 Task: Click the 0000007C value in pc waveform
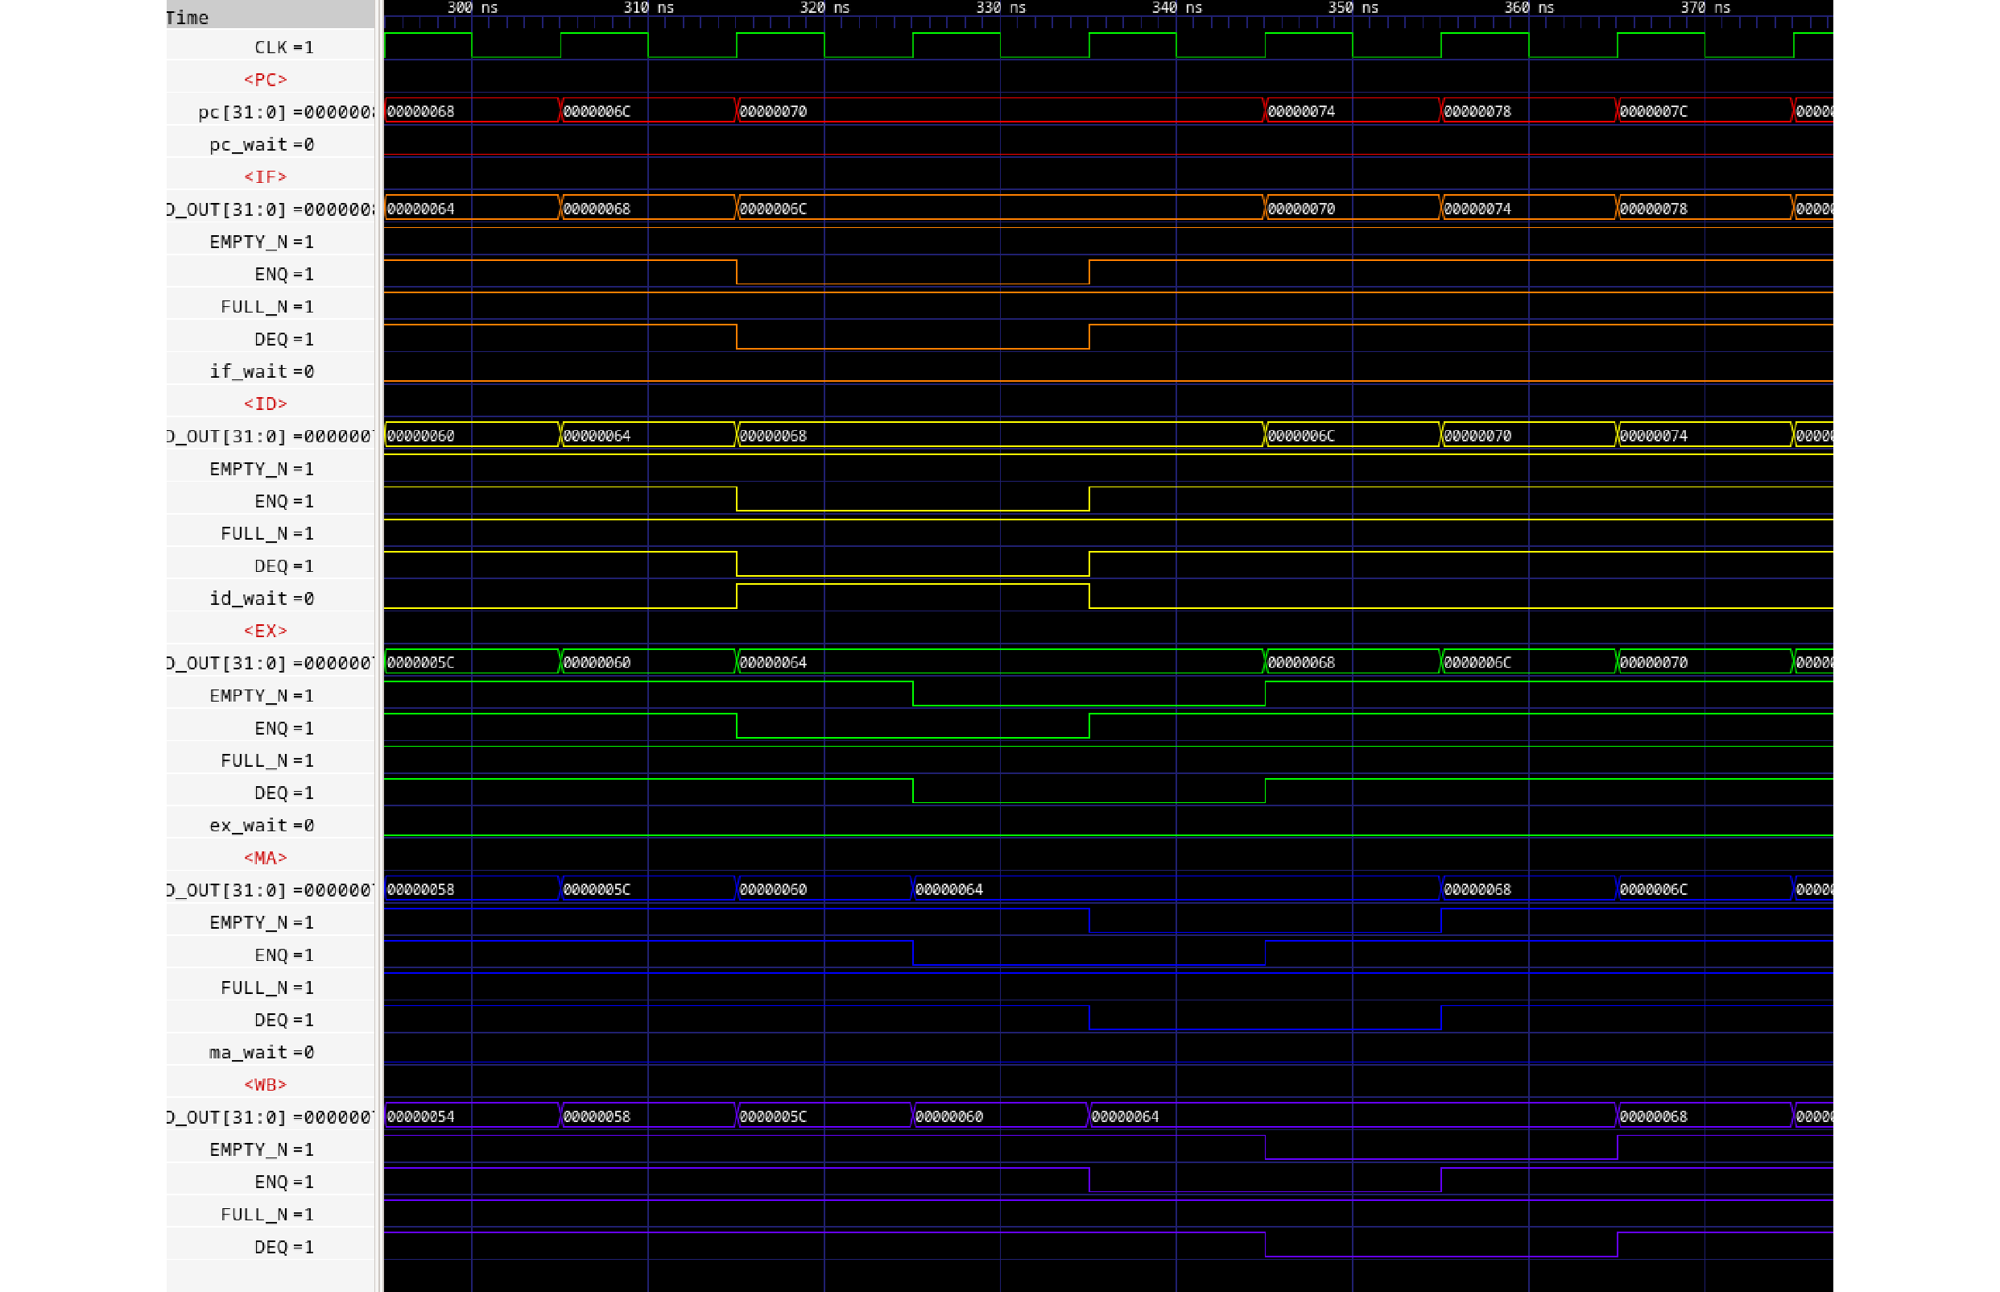[1653, 112]
